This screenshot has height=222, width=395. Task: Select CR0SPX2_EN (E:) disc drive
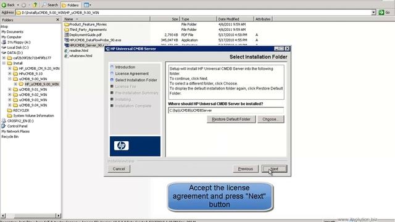20,121
